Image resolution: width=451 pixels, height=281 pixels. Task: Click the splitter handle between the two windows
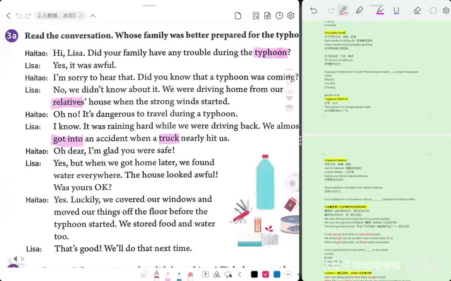(x=301, y=140)
